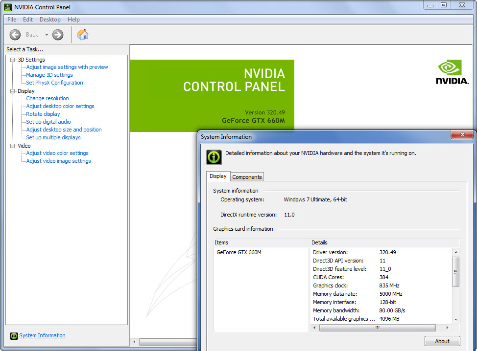Open Change resolution task
Viewport: 477px width, 351px height.
coord(48,98)
